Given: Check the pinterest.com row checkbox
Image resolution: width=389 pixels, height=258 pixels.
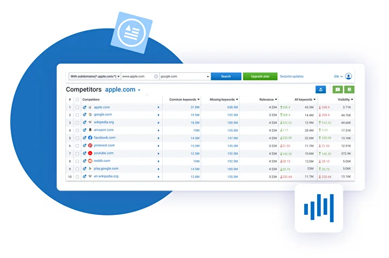Looking at the screenshot, I should tap(77, 146).
